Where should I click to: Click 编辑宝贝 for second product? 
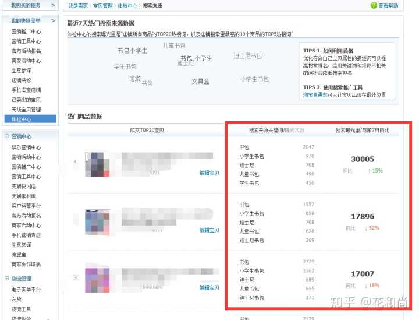[x=210, y=230]
